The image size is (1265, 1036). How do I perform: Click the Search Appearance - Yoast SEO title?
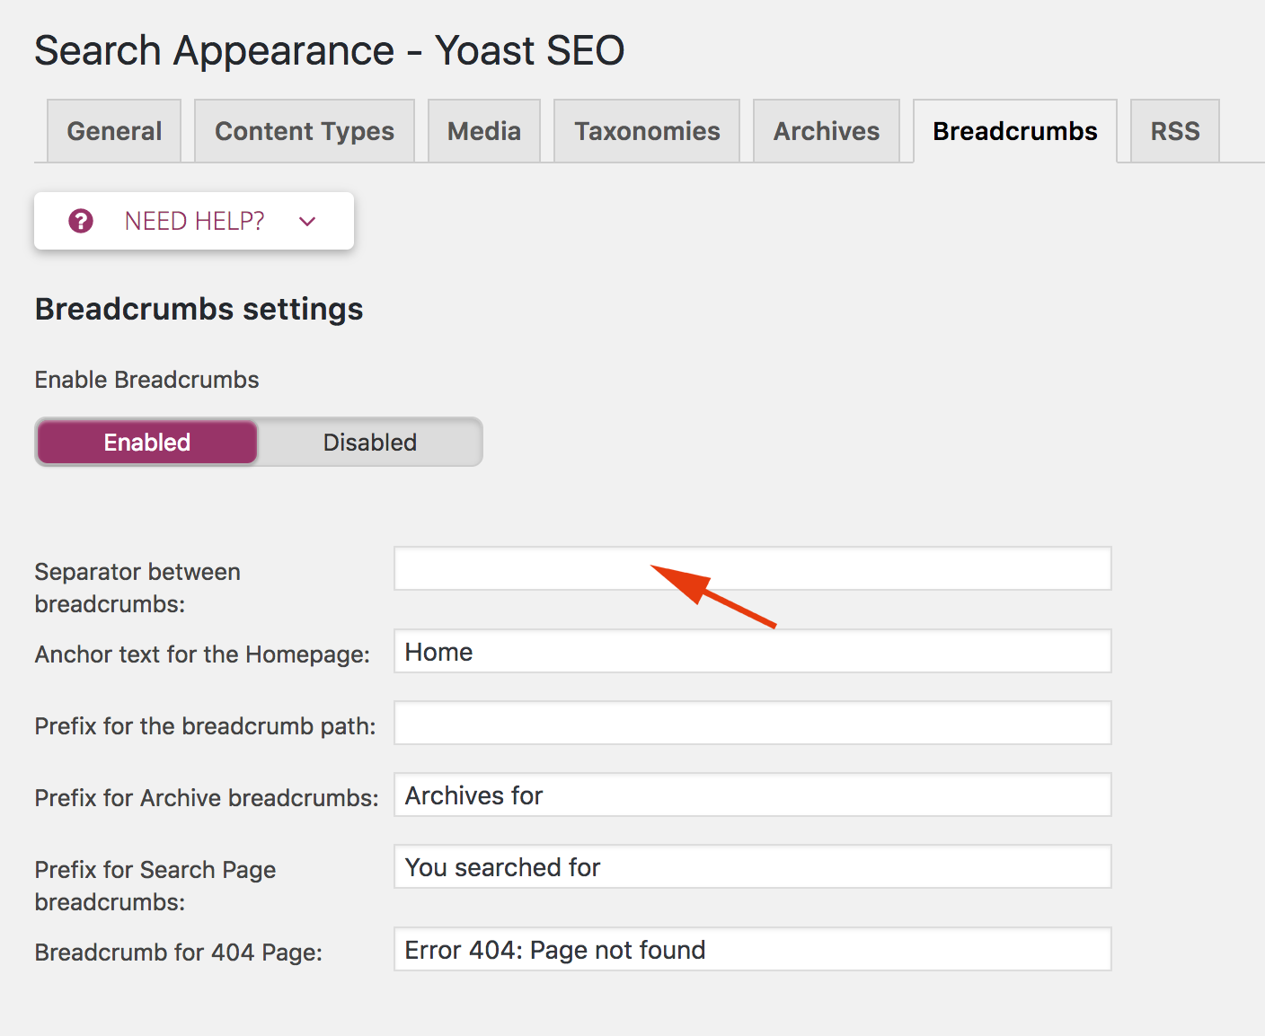pyautogui.click(x=330, y=50)
